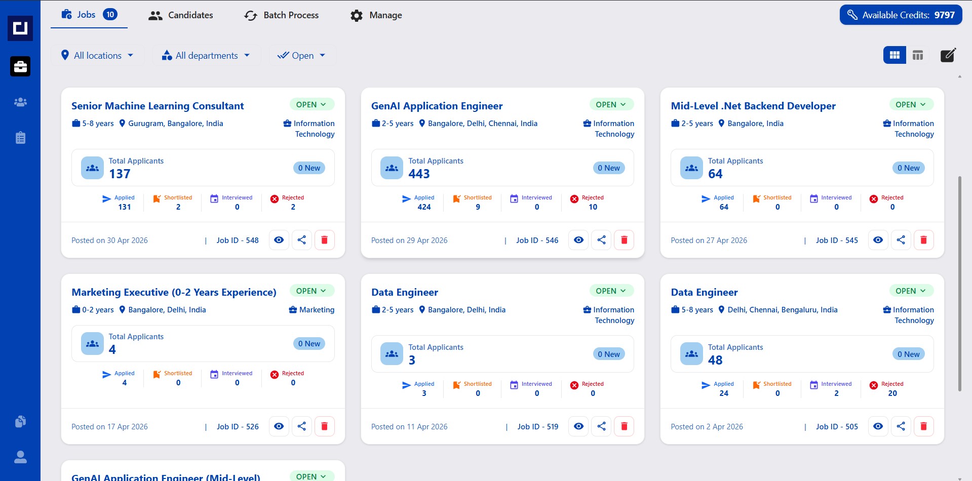
Task: Delete the GenAI Application Engineer job
Action: pos(624,240)
